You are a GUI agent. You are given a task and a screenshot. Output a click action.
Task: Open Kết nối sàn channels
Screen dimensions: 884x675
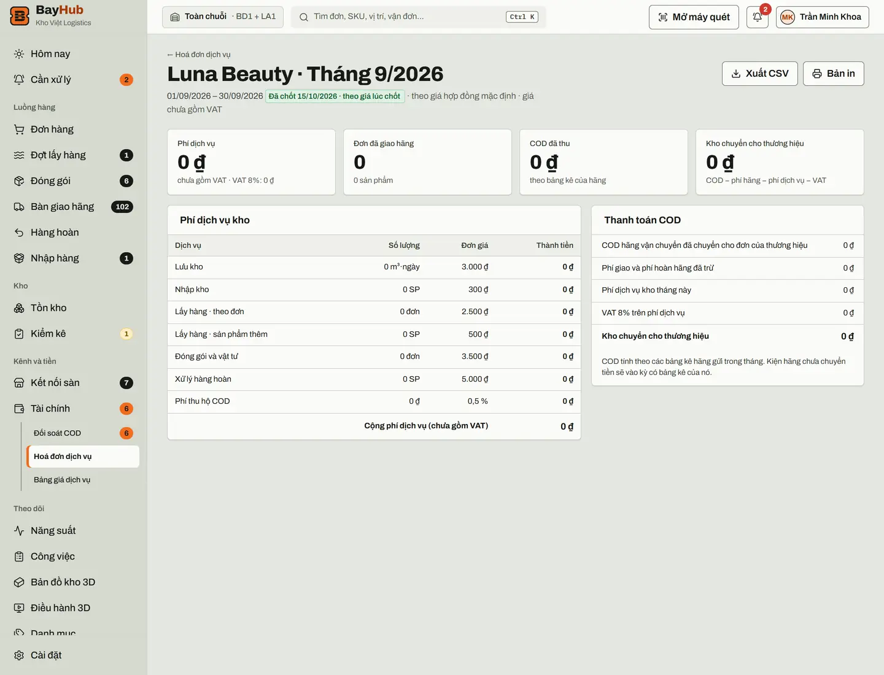point(74,383)
